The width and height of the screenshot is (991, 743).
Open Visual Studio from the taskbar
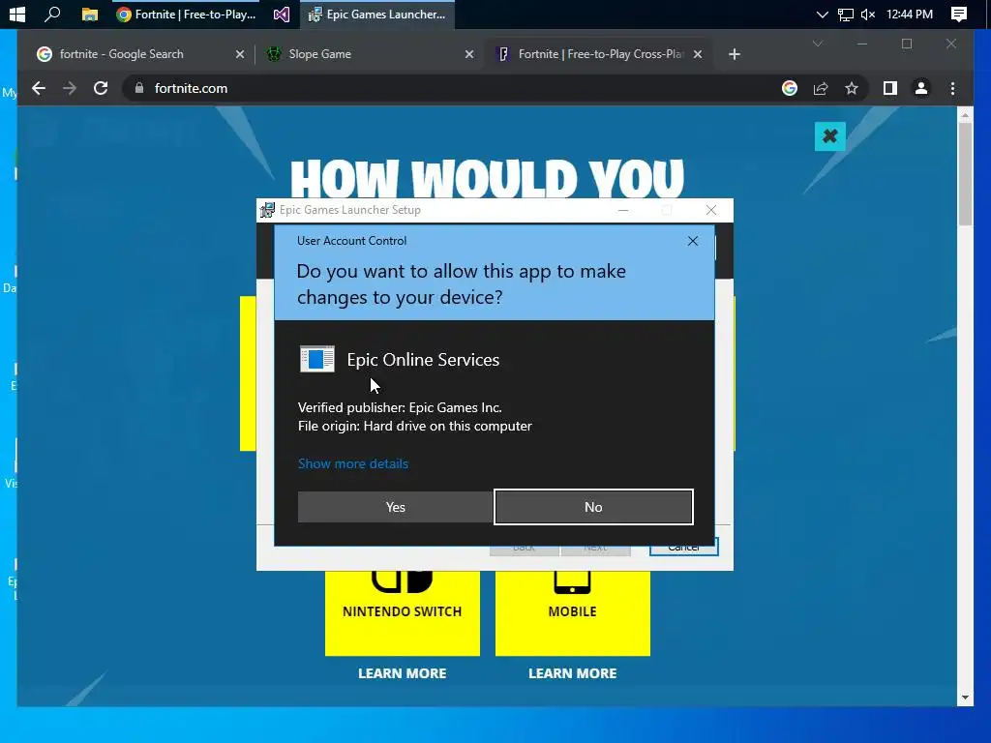282,14
